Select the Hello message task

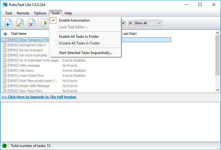tap(23, 65)
